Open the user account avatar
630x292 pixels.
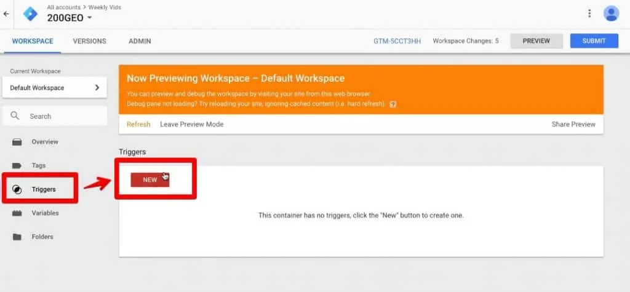pos(611,14)
